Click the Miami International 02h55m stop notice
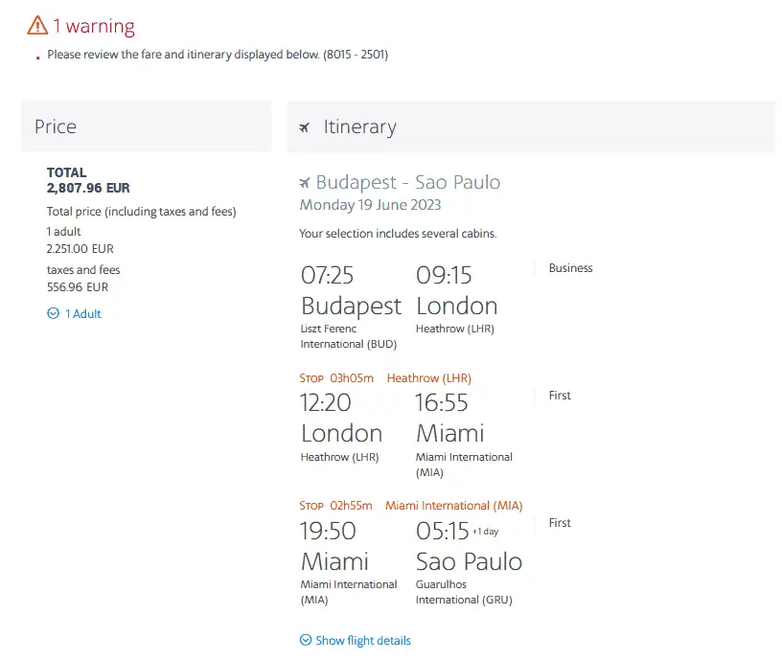 tap(411, 506)
